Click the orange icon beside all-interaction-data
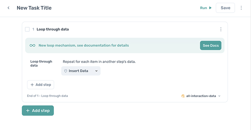Screen dimensions: 251x130 [183, 96]
